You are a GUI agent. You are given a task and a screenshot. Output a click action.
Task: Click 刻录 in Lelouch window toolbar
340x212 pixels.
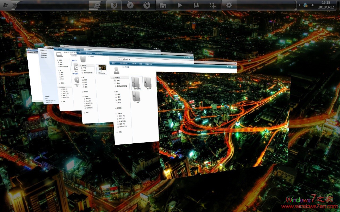[141, 64]
